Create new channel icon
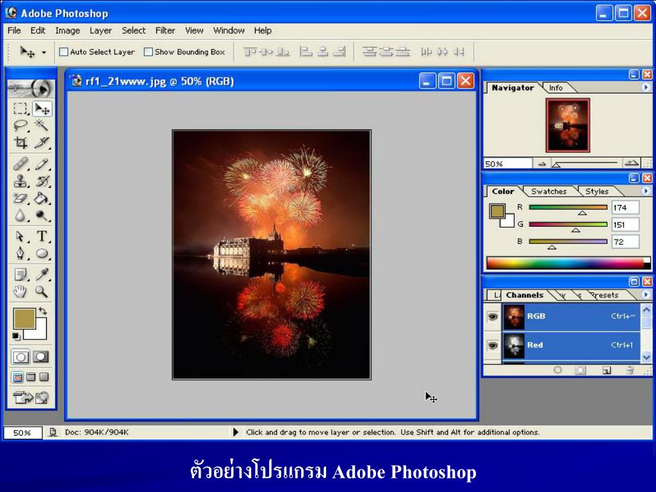 pos(606,370)
